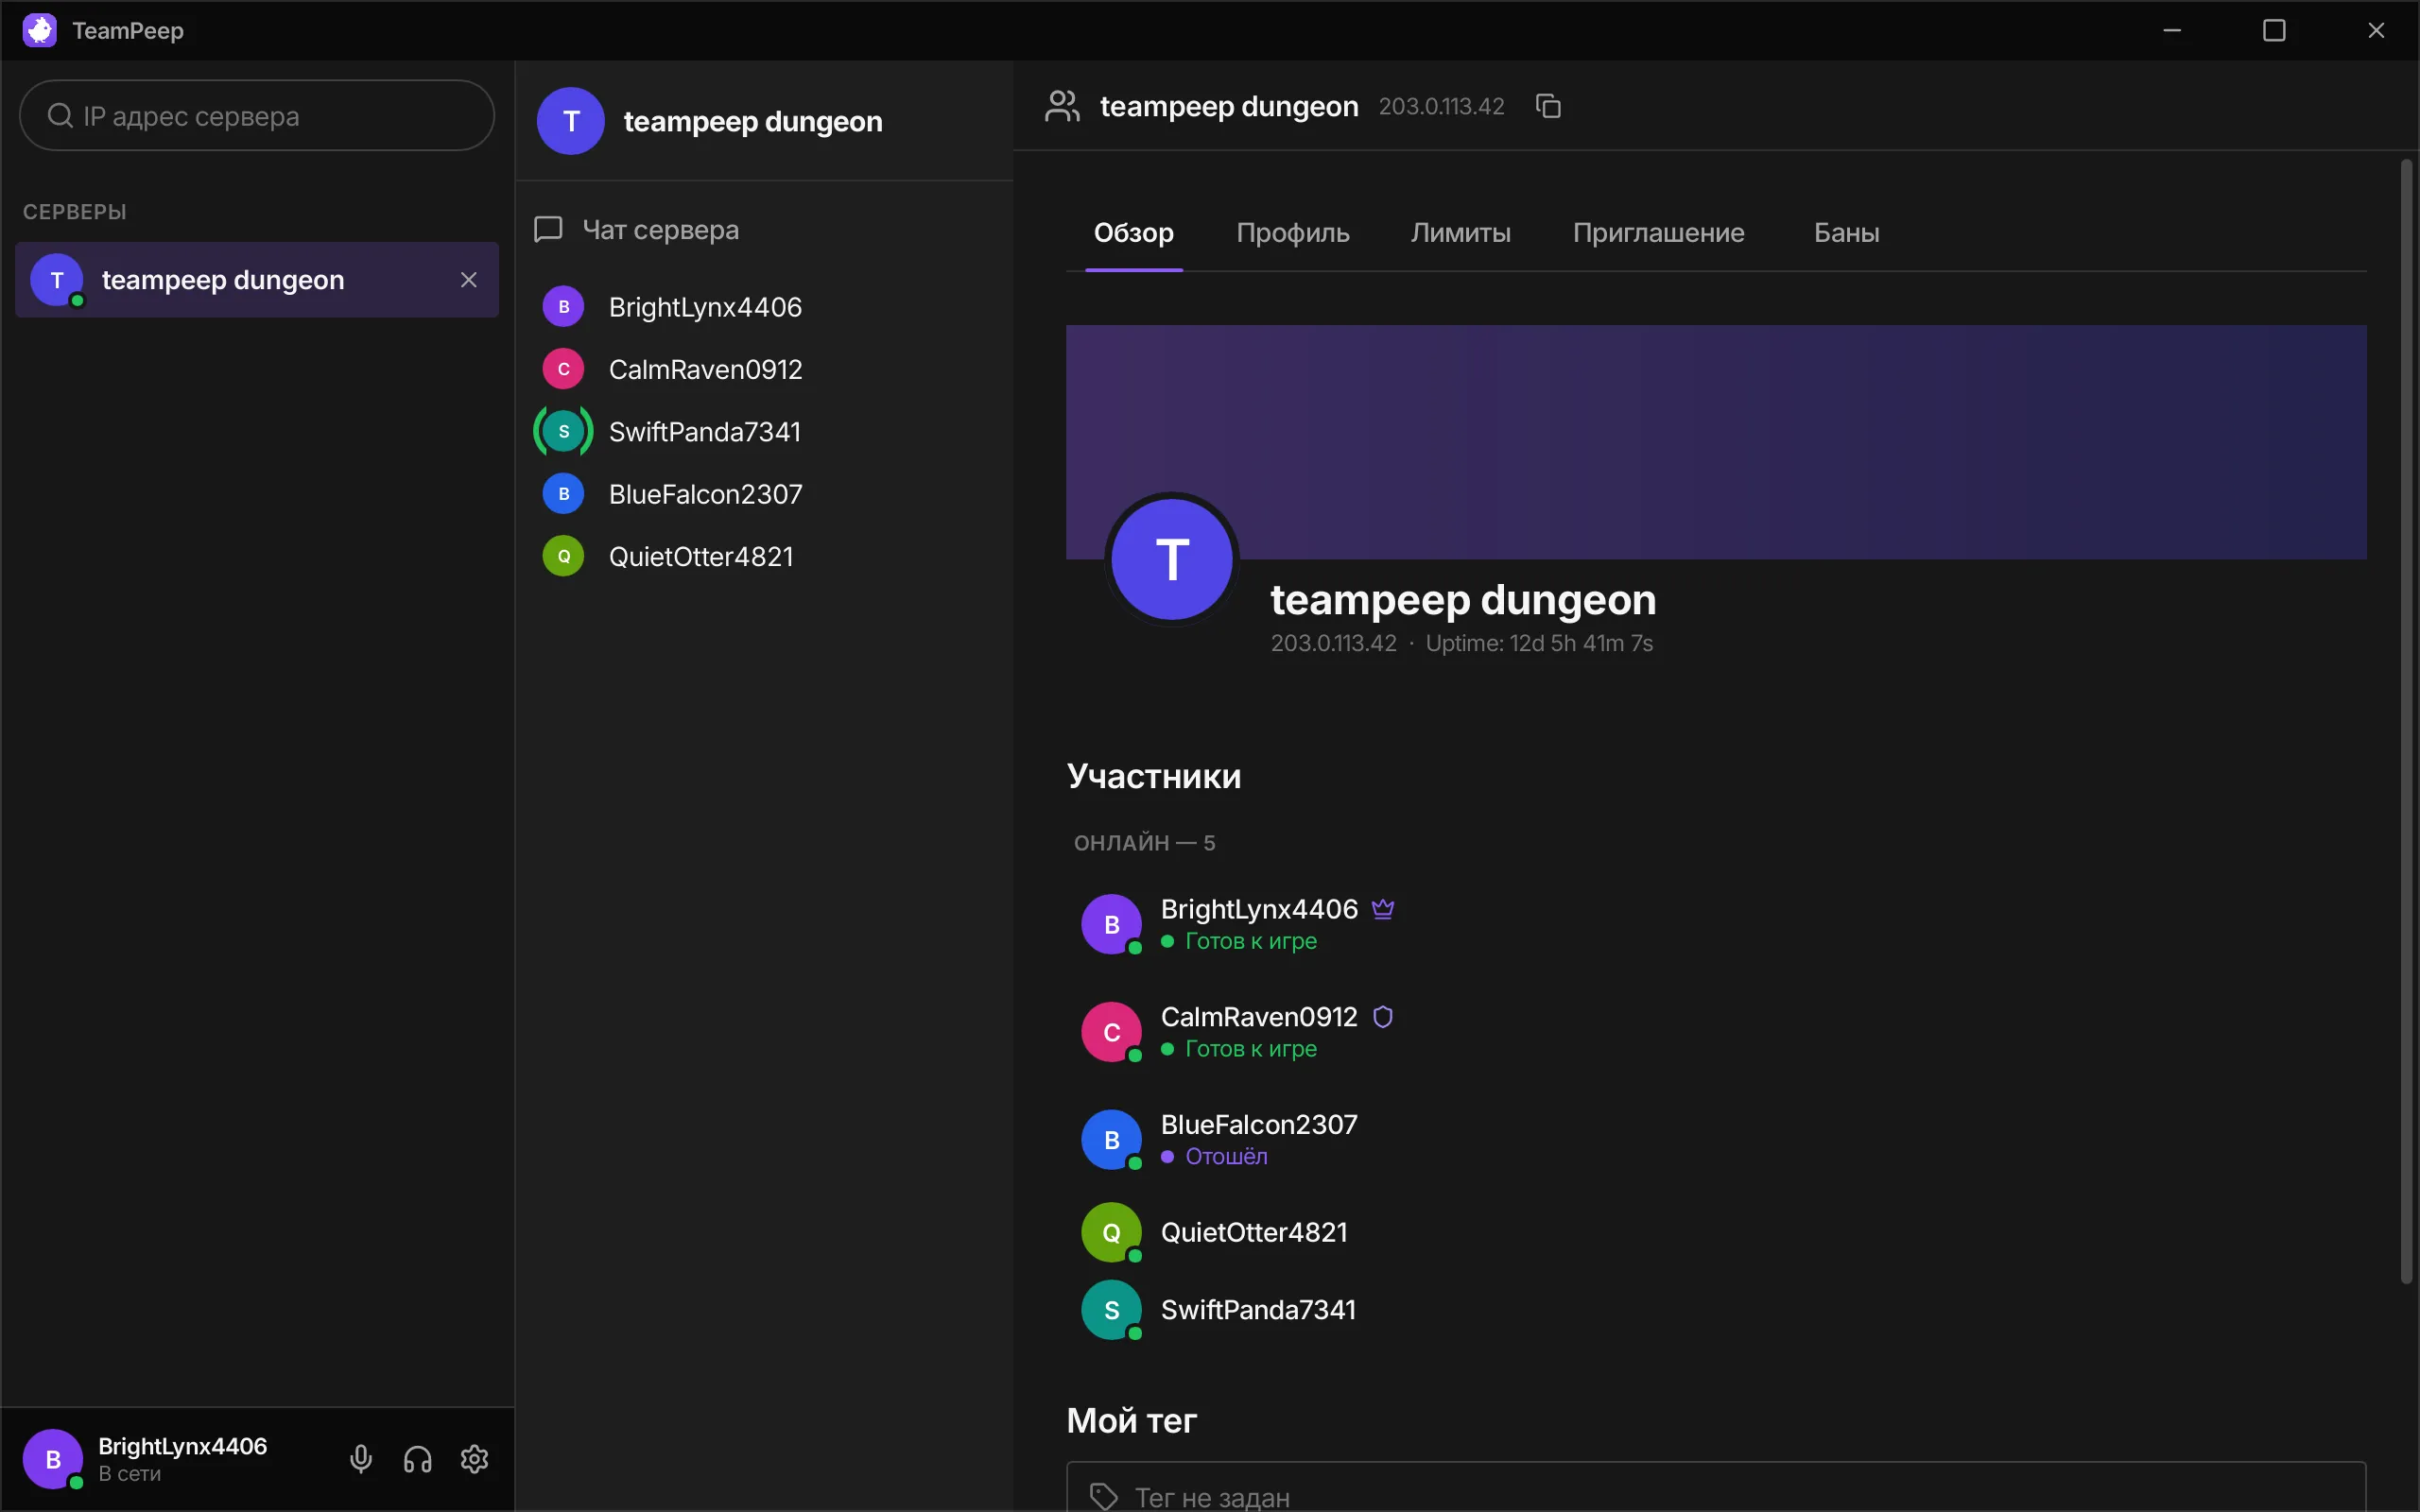The image size is (2420, 1512).
Task: Click the T avatar in the channel panel header
Action: coord(571,121)
